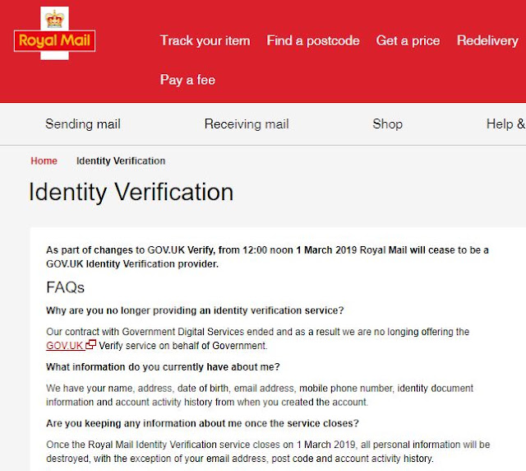Go to Find a postcode
The image size is (526, 471).
(313, 40)
